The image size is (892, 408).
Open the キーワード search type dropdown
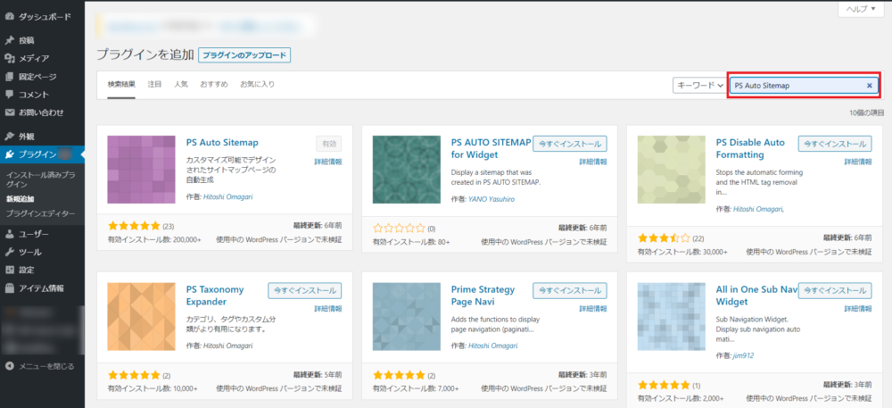tap(699, 86)
